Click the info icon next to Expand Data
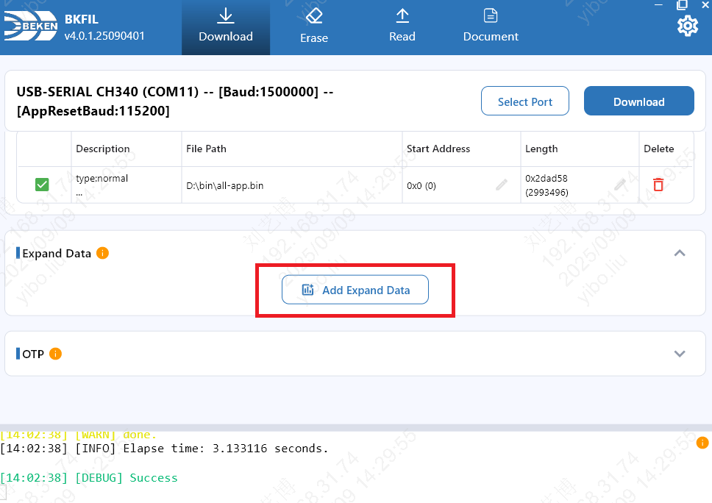The width and height of the screenshot is (712, 503). 103,253
